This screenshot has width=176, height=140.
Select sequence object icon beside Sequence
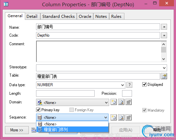121,118
